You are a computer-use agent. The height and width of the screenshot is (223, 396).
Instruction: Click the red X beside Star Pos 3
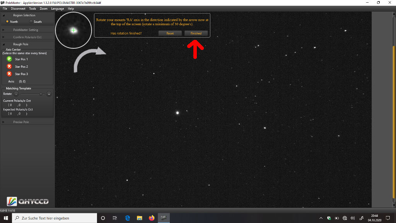[9, 74]
